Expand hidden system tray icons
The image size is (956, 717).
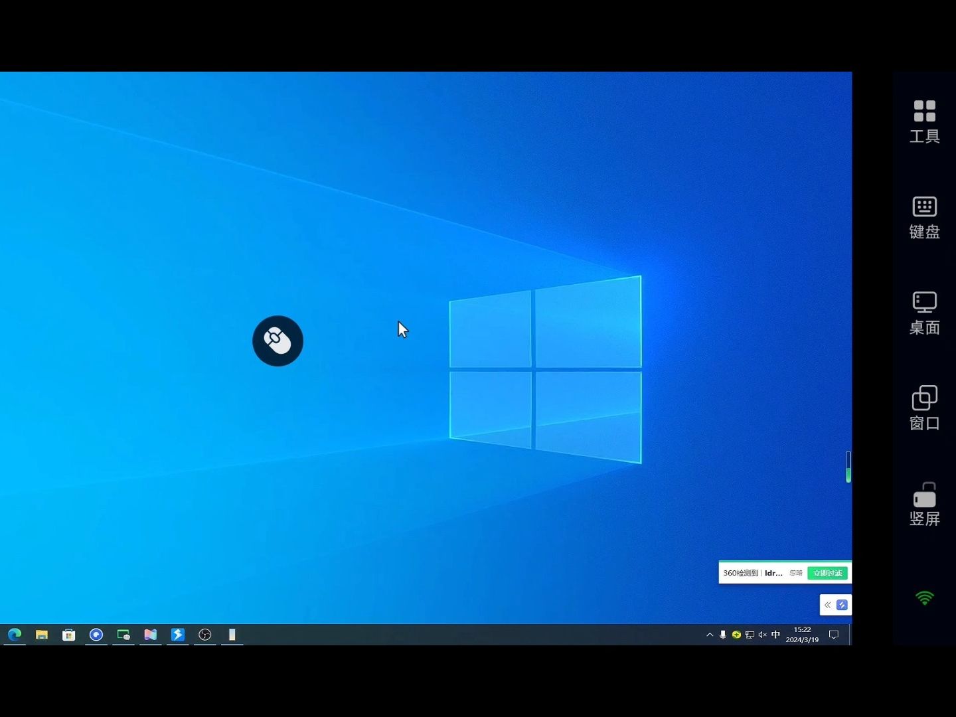pyautogui.click(x=710, y=635)
